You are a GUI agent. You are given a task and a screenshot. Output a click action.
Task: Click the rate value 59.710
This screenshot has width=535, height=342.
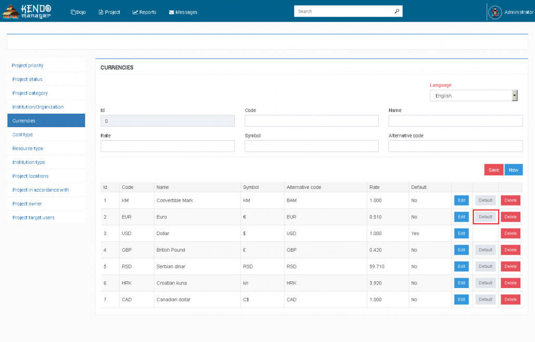coord(377,266)
